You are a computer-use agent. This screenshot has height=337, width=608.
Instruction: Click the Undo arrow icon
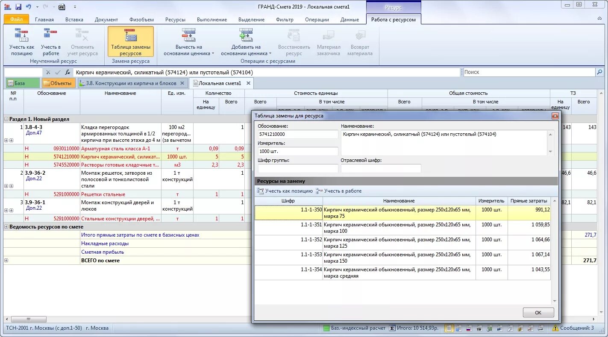(x=29, y=6)
